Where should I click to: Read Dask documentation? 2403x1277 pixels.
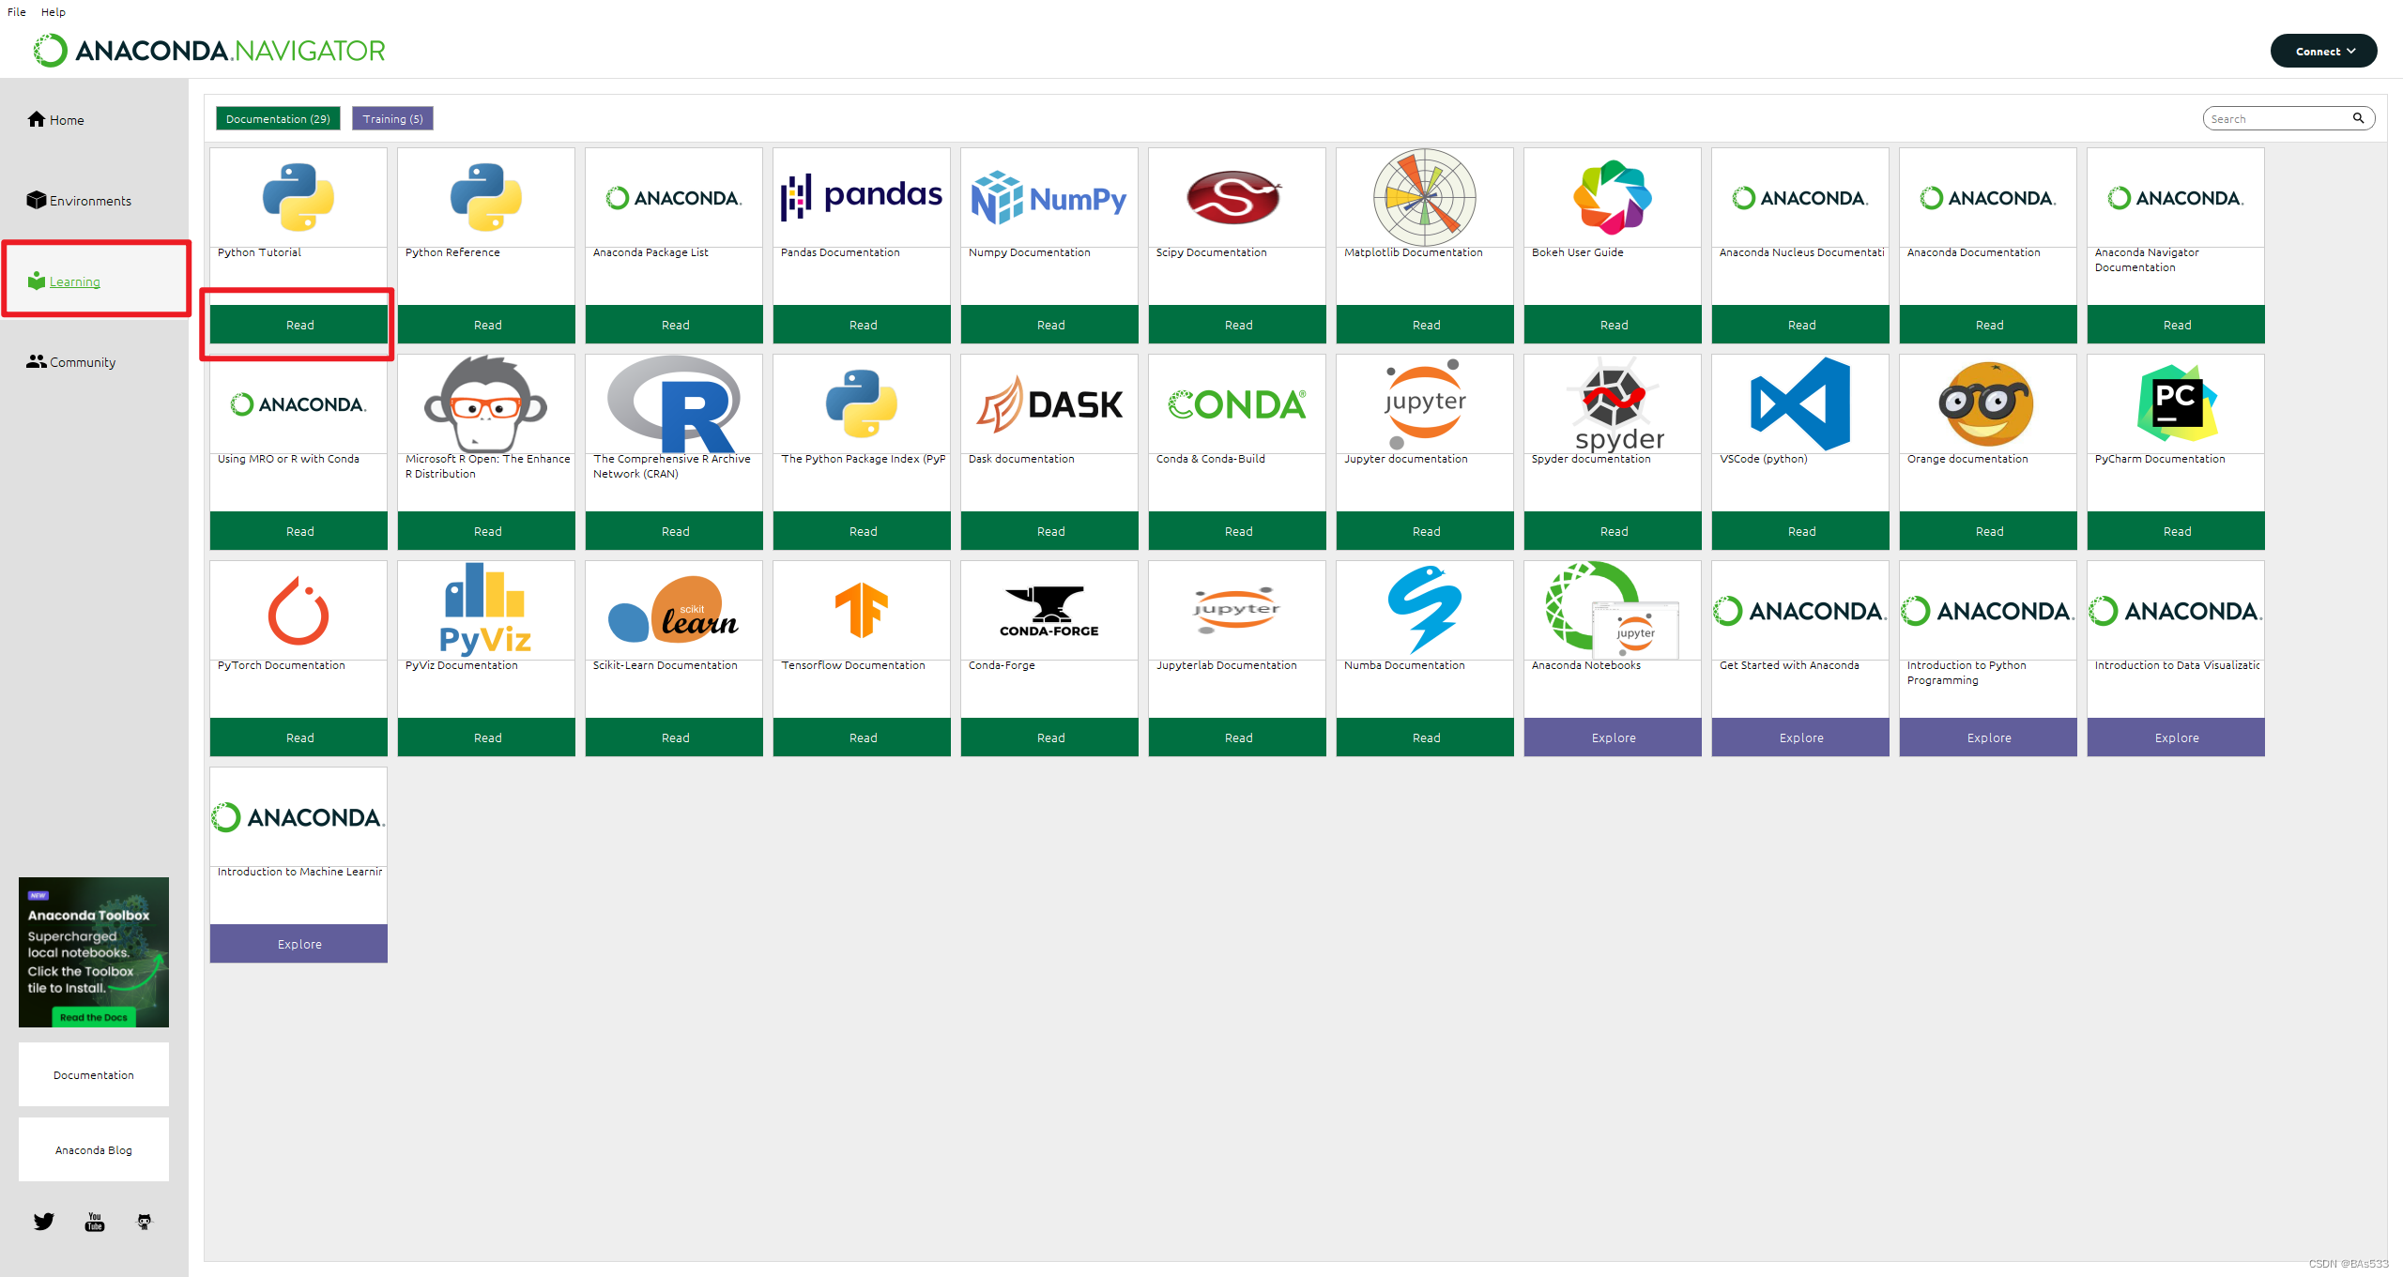point(1049,531)
